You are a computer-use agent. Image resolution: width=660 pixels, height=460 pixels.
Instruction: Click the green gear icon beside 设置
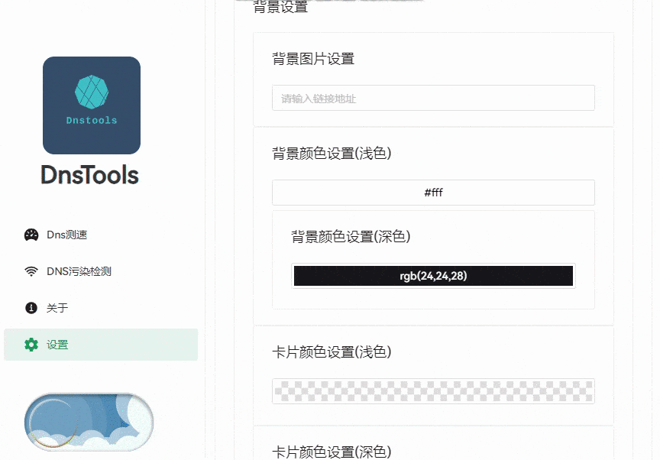point(31,345)
